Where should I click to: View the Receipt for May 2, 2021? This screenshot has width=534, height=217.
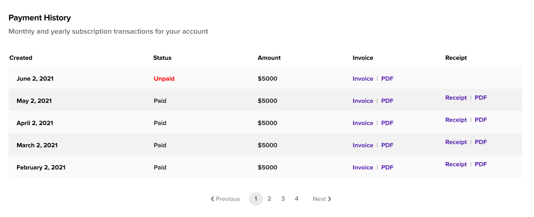456,98
